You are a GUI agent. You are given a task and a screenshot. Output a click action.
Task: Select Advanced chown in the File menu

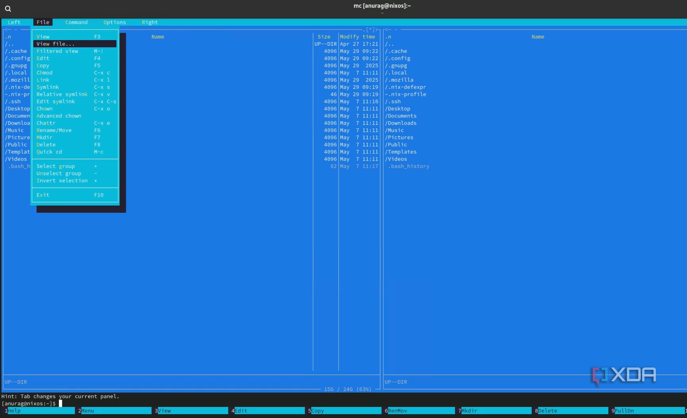click(x=75, y=116)
